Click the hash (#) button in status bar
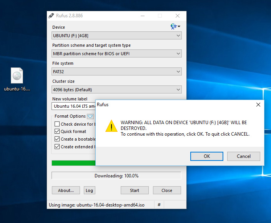This screenshot has height=223, width=271. click(159, 205)
